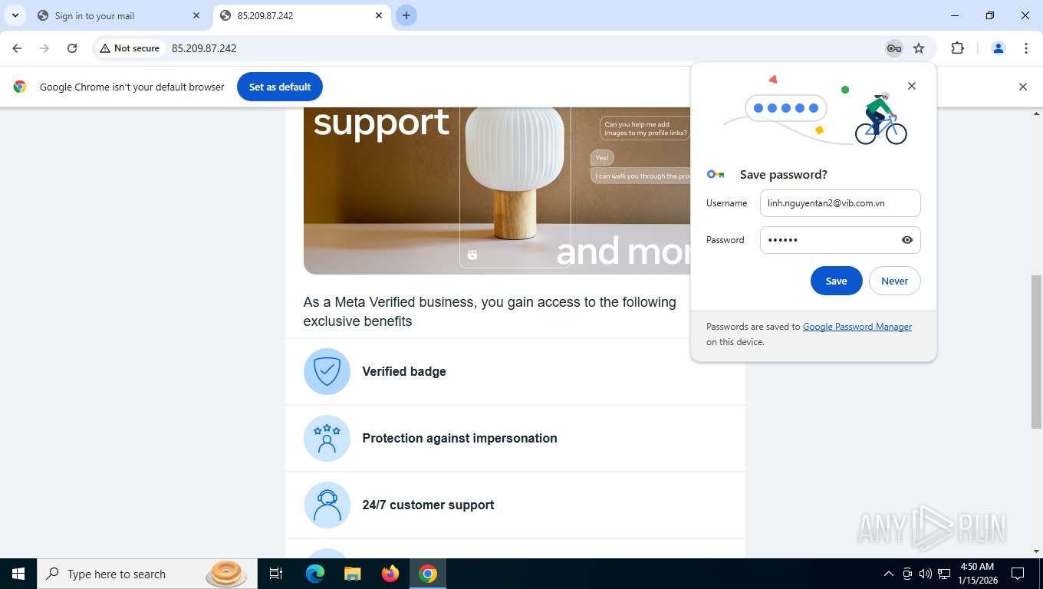This screenshot has height=589, width=1043.
Task: Open the Windows Start menu
Action: (18, 574)
